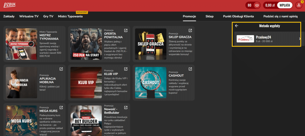Open external link icon on Oferta Powitalna

(x=126, y=30)
